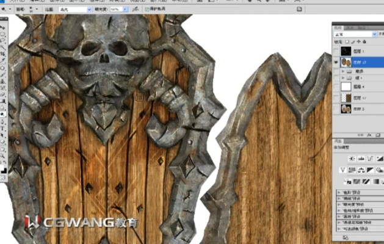Add Posterize adjustment layer
Viewport: 384px width, 244px height.
point(357,181)
